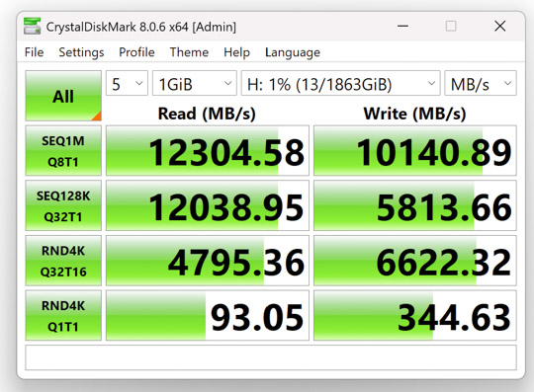Open the Settings menu
The image size is (534, 392).
coord(81,52)
